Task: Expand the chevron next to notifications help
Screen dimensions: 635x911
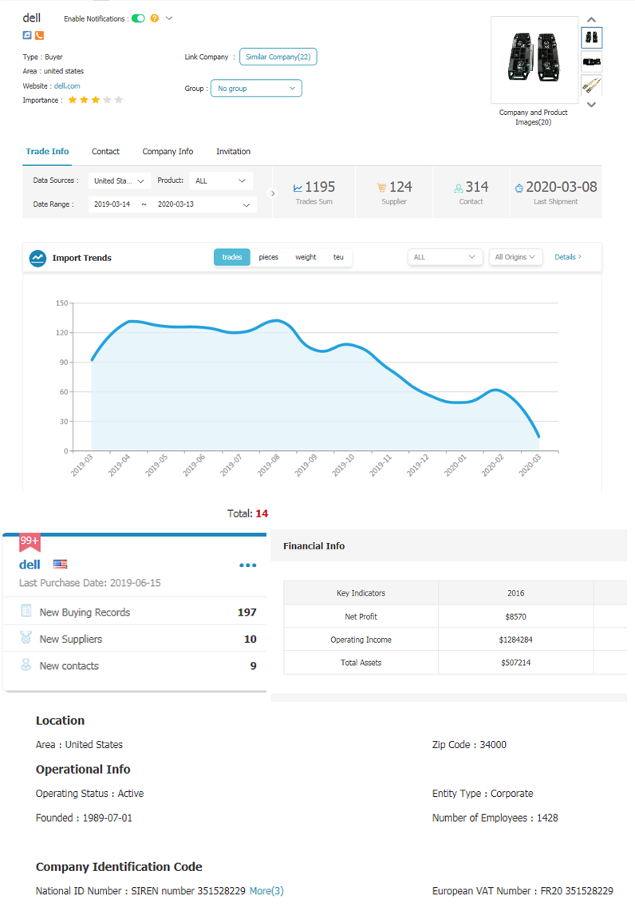Action: tap(169, 18)
